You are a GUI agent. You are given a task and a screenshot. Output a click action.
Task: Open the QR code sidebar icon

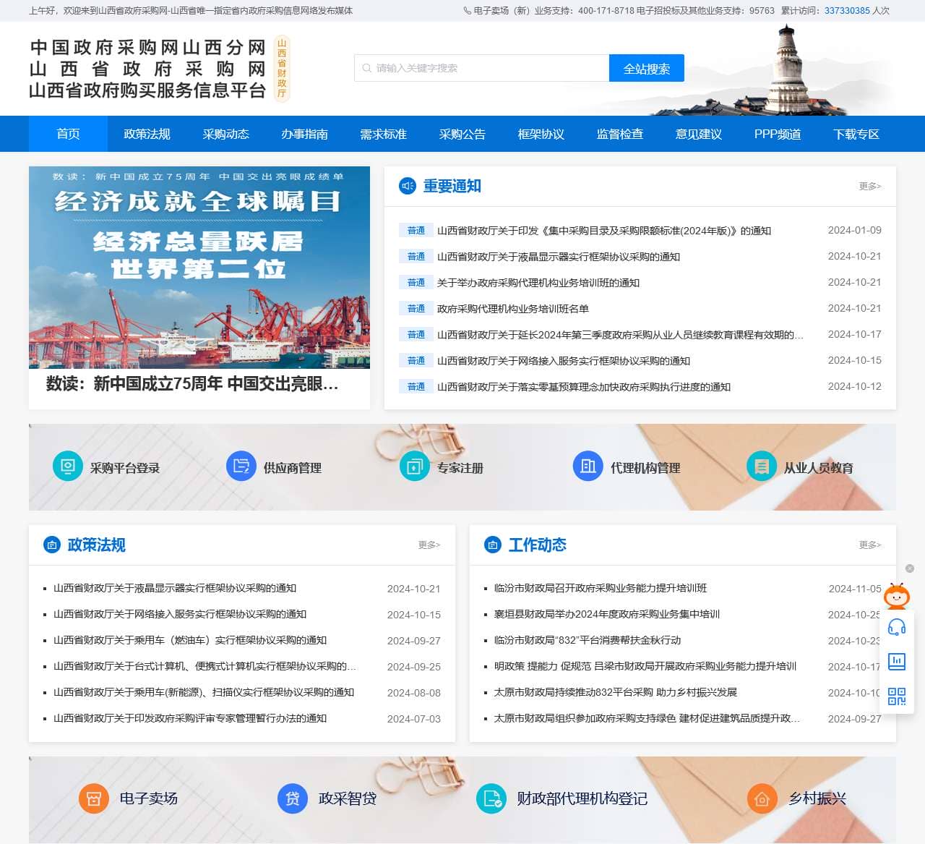pos(897,696)
